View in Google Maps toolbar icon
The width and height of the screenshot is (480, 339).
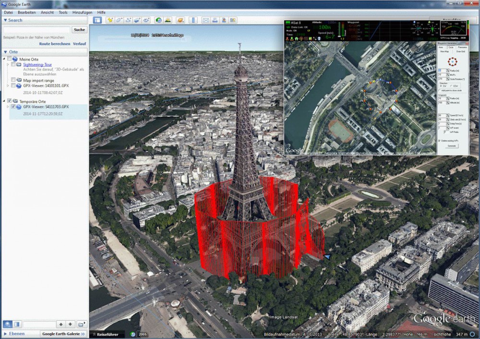click(x=233, y=20)
